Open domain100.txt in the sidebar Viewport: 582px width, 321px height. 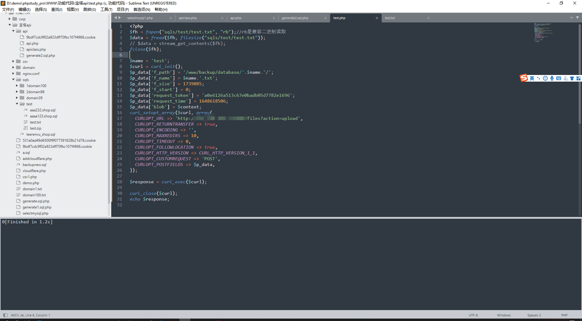coord(34,195)
